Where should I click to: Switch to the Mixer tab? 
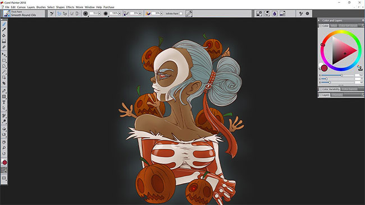pyautogui.click(x=334, y=26)
